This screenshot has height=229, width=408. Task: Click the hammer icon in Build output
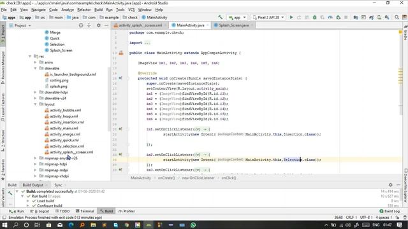10,193
